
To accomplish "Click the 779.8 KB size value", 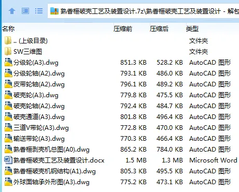I will click(133, 95).
